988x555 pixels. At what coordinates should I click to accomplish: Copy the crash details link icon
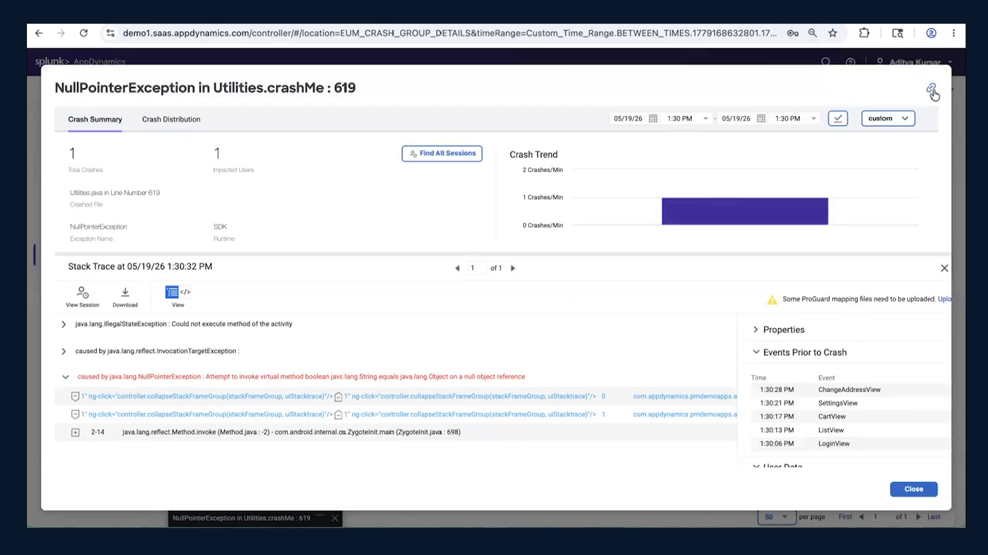(x=931, y=88)
